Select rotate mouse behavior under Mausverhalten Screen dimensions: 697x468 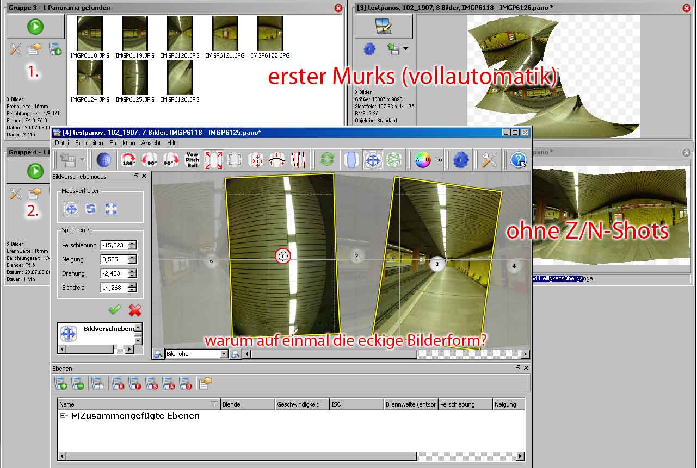[91, 209]
